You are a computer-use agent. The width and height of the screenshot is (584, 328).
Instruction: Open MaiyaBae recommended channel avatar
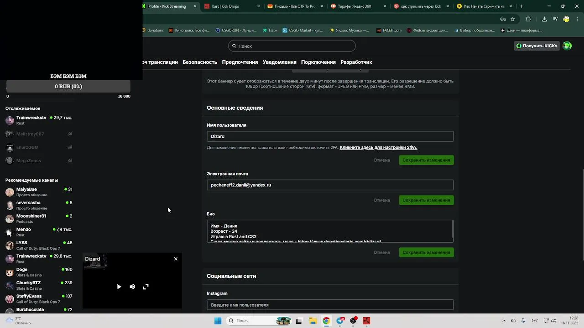(10, 192)
